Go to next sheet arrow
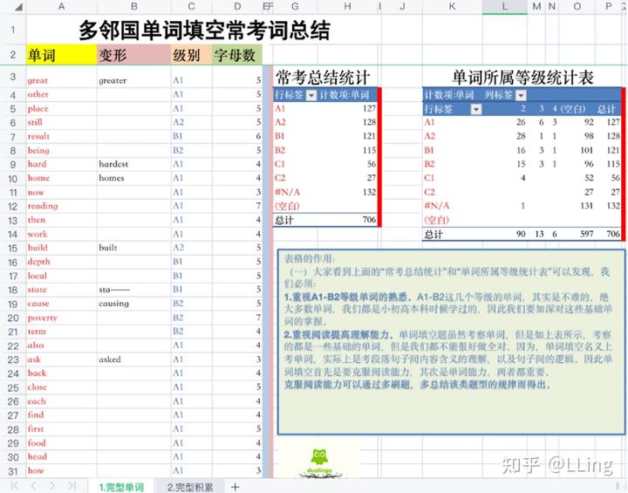The image size is (628, 493). (x=52, y=485)
